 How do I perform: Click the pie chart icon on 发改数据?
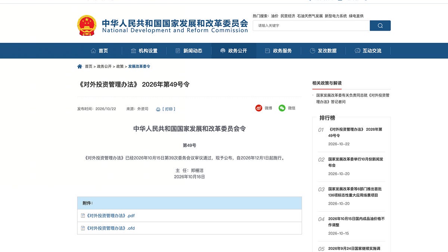(x=312, y=51)
